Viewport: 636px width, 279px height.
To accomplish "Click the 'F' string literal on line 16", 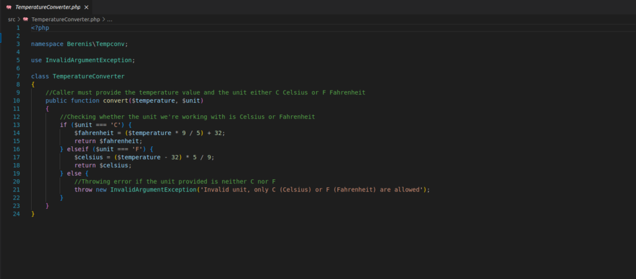I will click(x=136, y=149).
